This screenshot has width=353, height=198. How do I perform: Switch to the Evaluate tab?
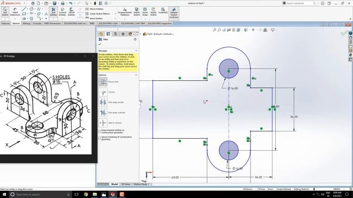[37, 23]
